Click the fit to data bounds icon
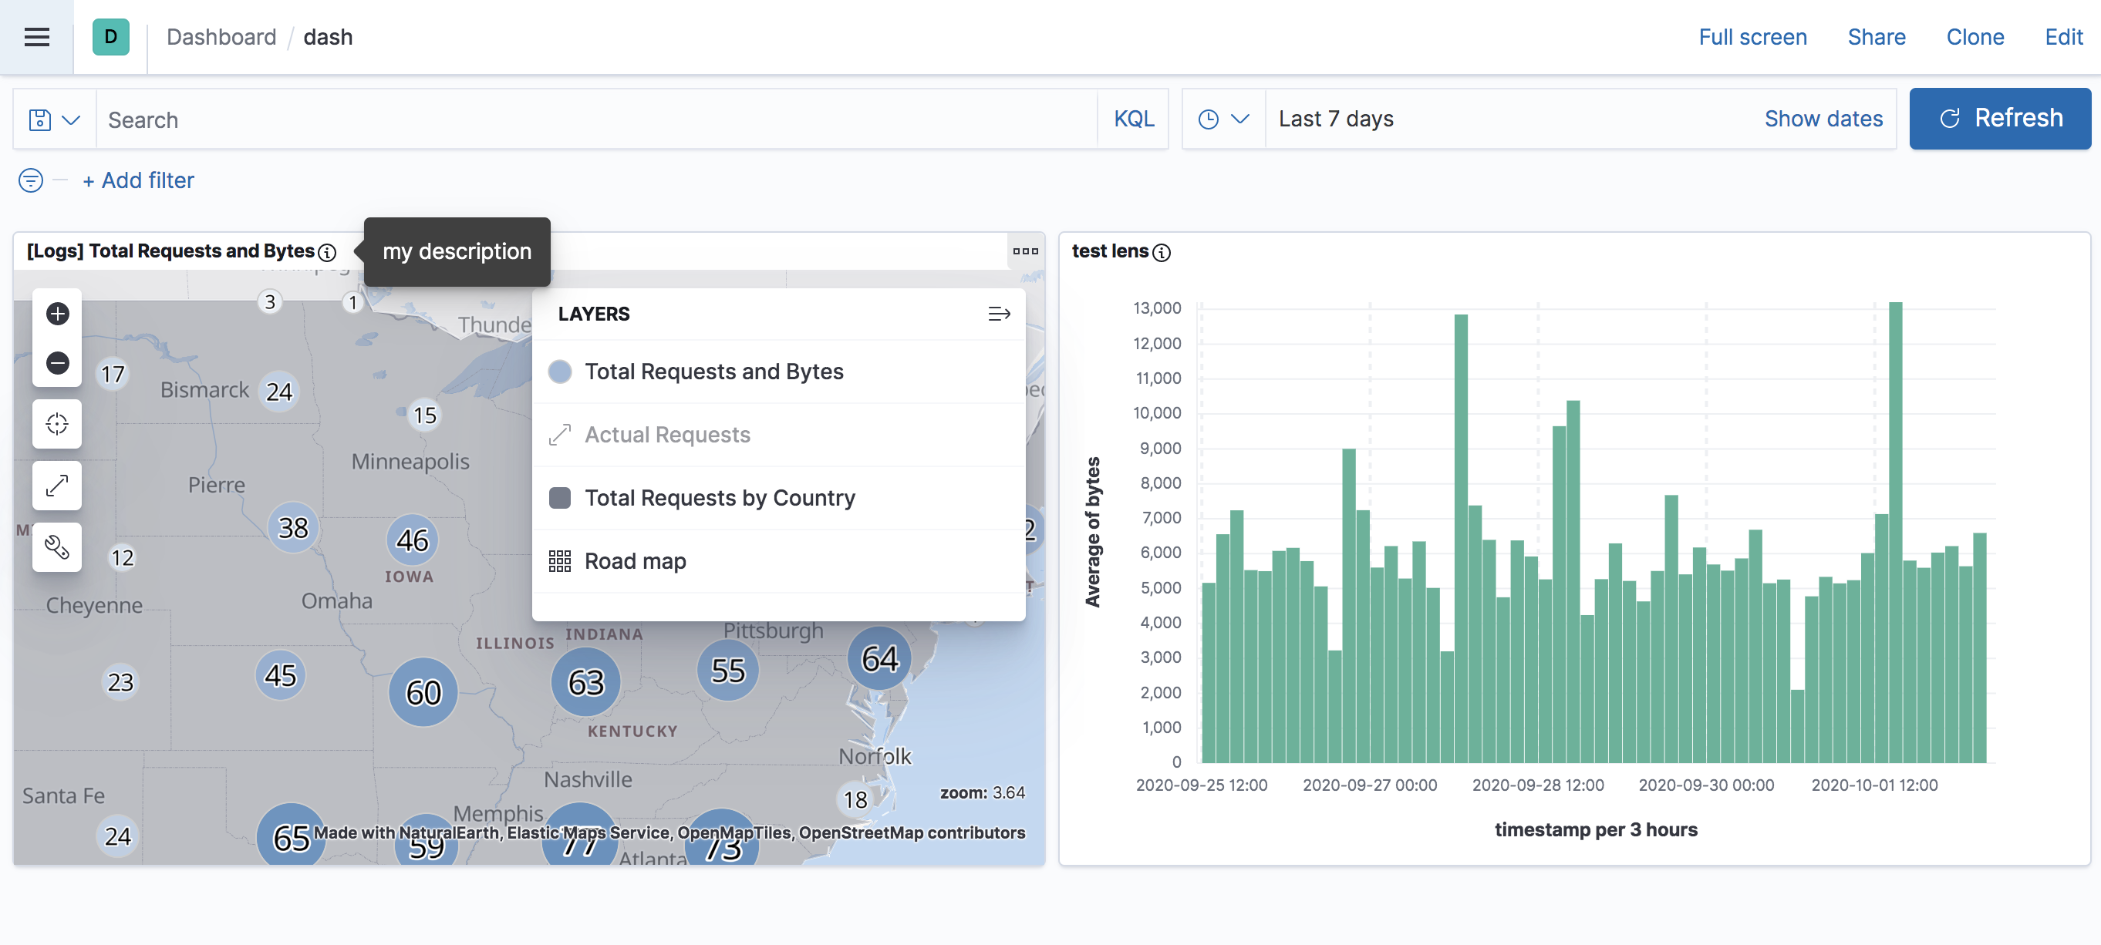Screen dimensions: 2101x945 coord(57,424)
